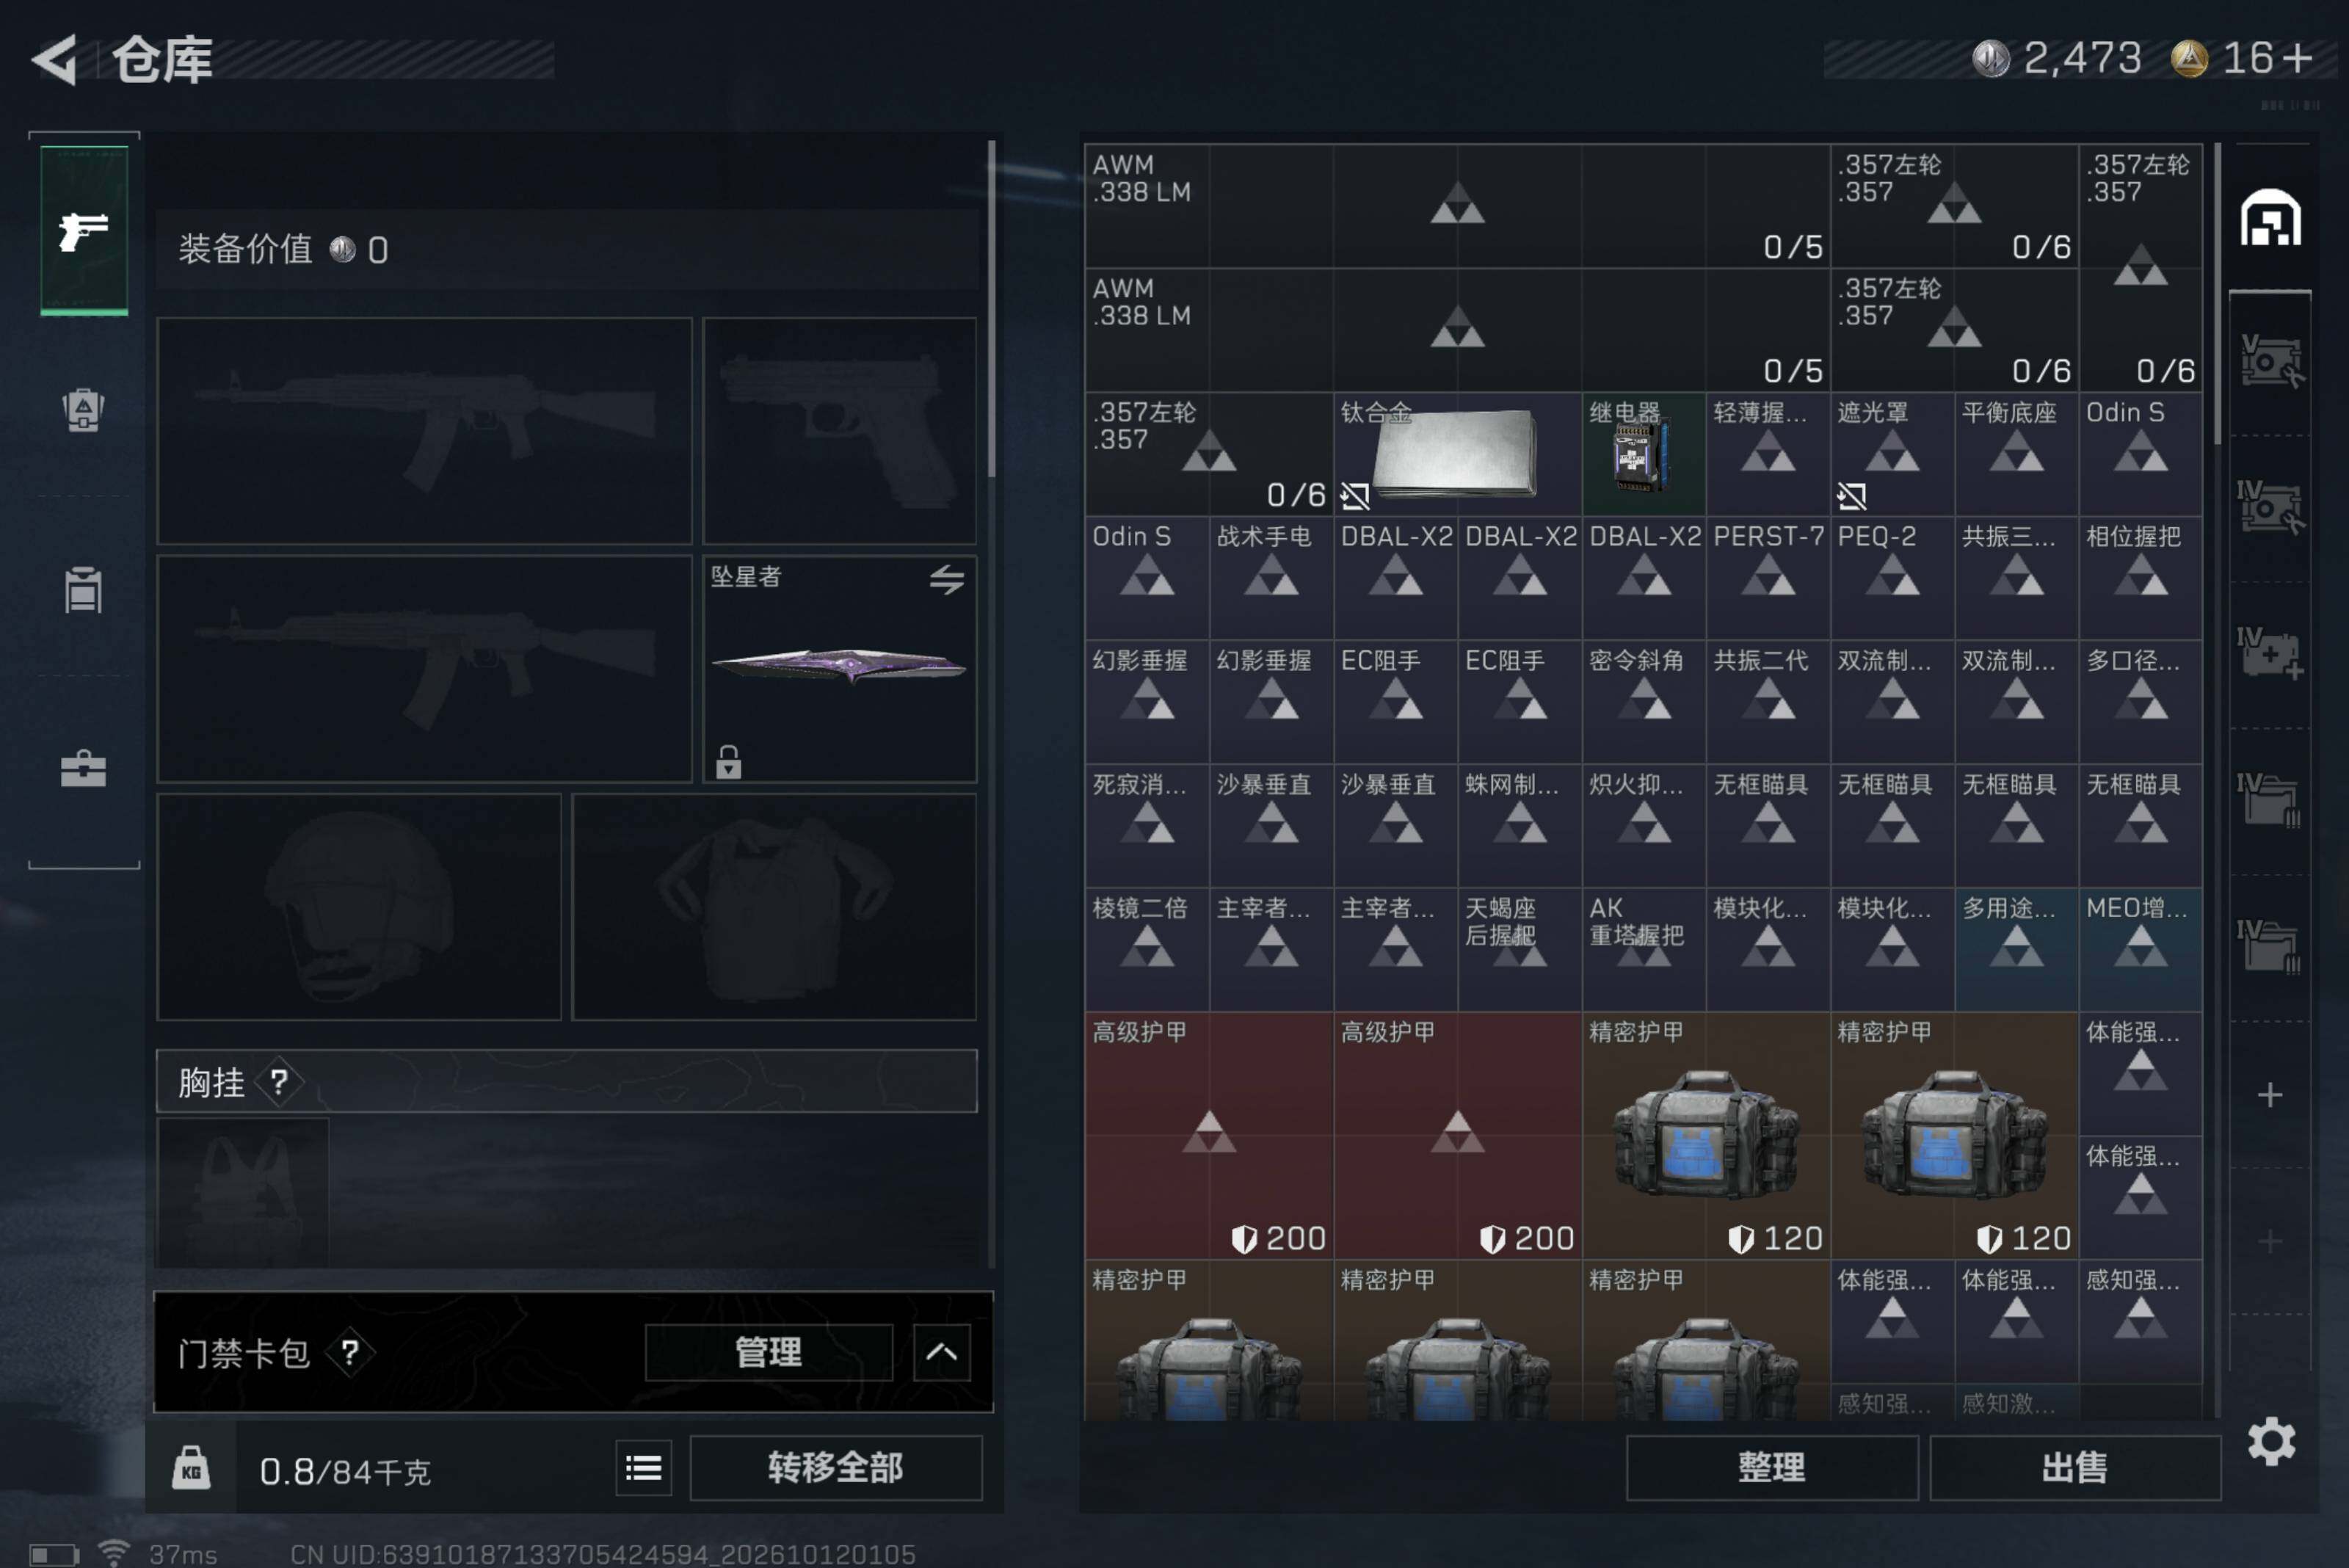
Task: Click the help icon next to 胸挂
Action: coord(279,1081)
